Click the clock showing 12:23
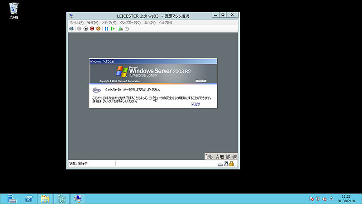The width and height of the screenshot is (362, 204). pyautogui.click(x=346, y=199)
